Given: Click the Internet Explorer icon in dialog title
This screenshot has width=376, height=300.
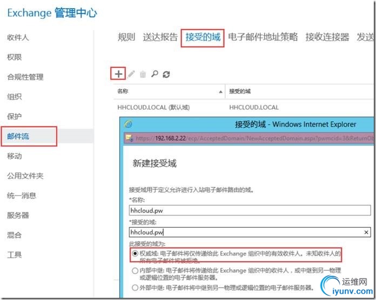Looking at the screenshot, I should 129,124.
